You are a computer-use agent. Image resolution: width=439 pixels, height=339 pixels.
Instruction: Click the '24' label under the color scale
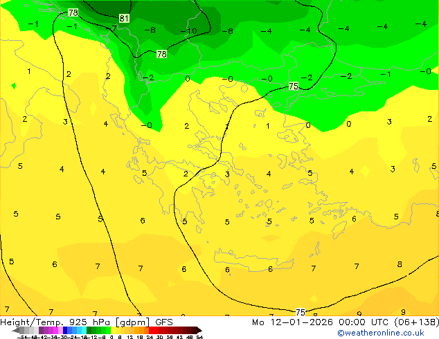point(150,337)
